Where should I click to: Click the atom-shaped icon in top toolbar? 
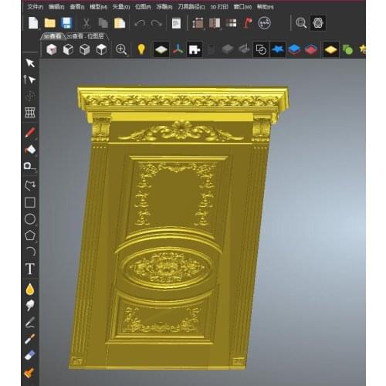(318, 23)
